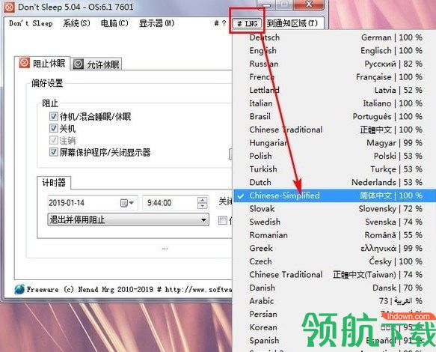The height and width of the screenshot is (352, 436).
Task: Toggle the greyed 注销 checkbox
Action: tap(53, 140)
